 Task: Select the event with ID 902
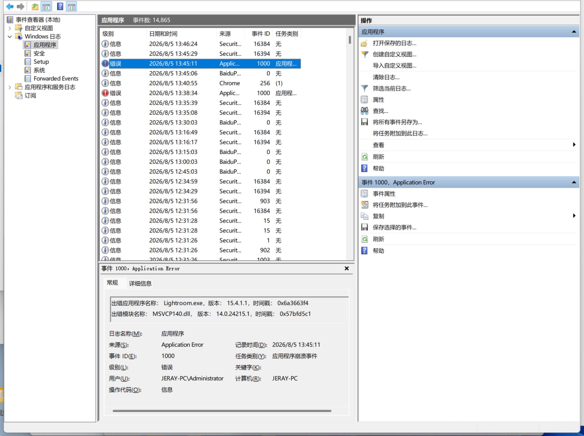(201, 250)
